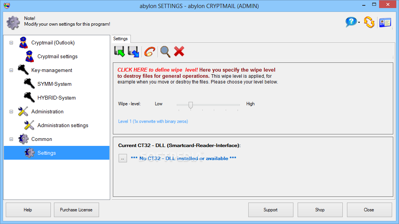Close the window with red X button
This screenshot has width=399, height=224.
point(388,4)
